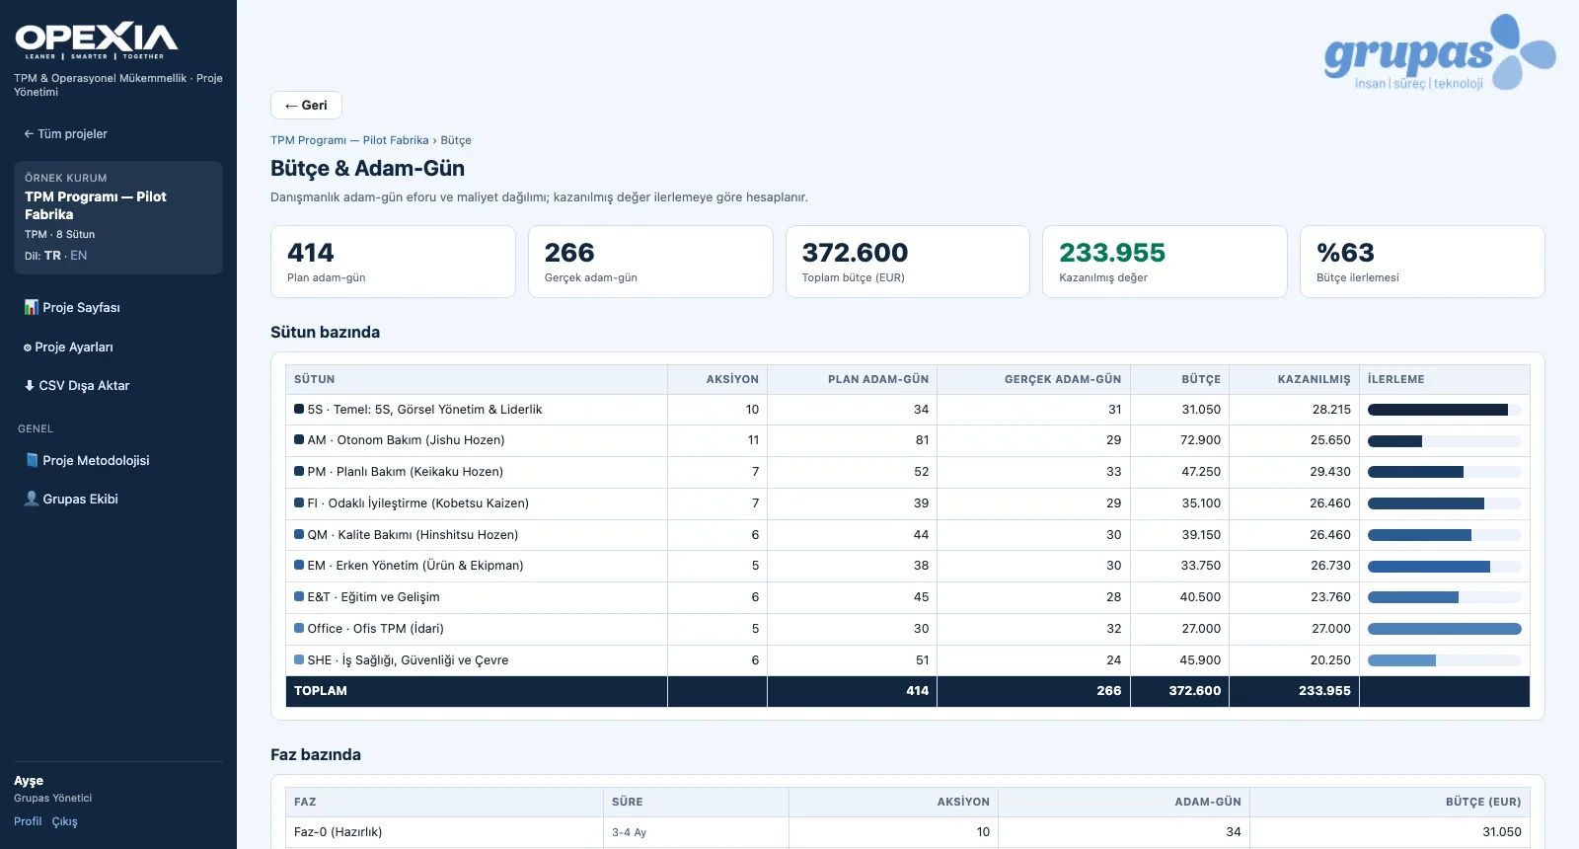The height and width of the screenshot is (849, 1579).
Task: Open the Grupas Ekibi person icon
Action: click(x=32, y=499)
